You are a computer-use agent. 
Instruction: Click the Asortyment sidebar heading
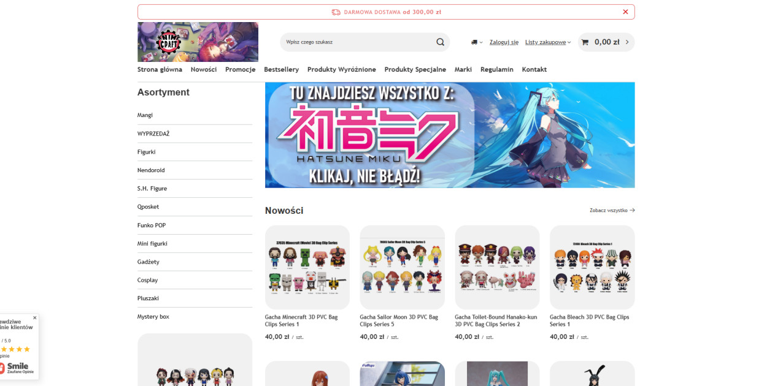tap(163, 93)
